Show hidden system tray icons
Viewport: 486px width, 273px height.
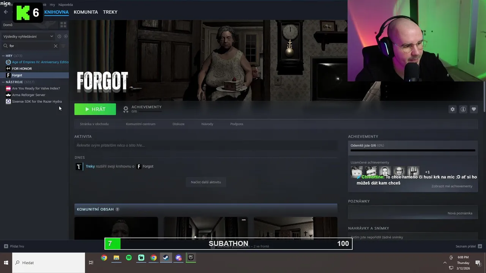coord(445,262)
